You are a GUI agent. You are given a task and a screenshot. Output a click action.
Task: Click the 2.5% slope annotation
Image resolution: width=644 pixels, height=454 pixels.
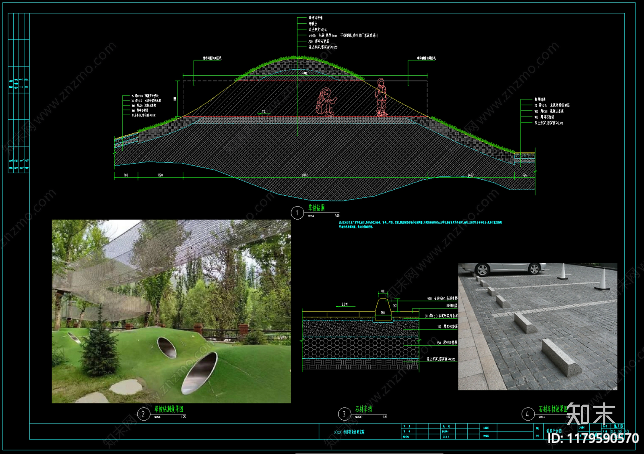click(x=345, y=304)
